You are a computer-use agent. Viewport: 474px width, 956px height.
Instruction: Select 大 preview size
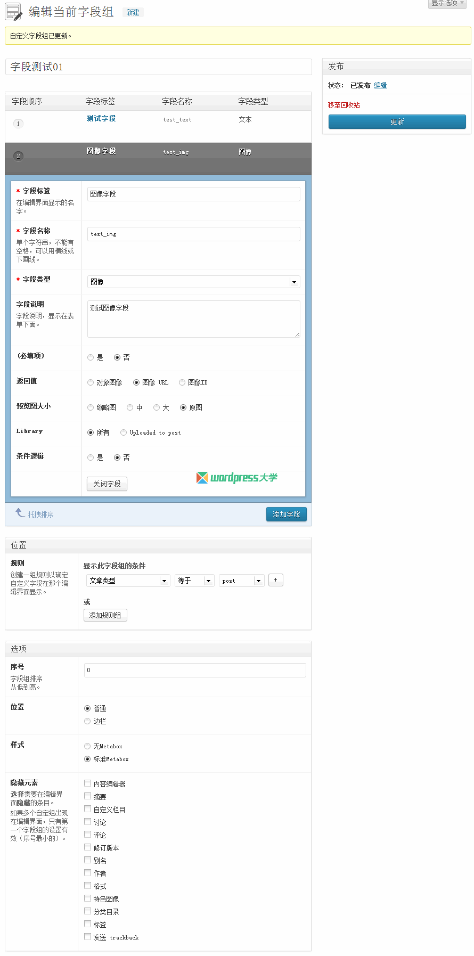pyautogui.click(x=157, y=407)
